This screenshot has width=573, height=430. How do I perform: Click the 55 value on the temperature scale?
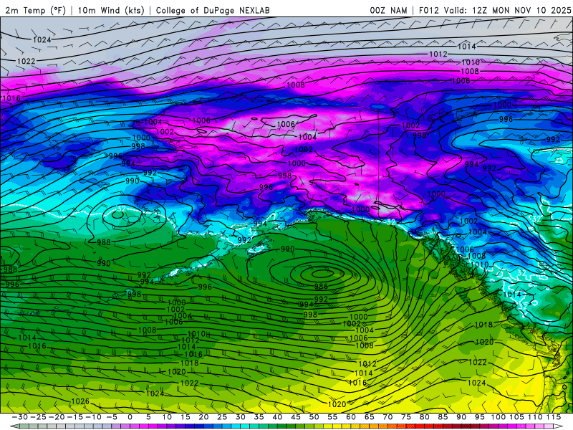[332, 417]
